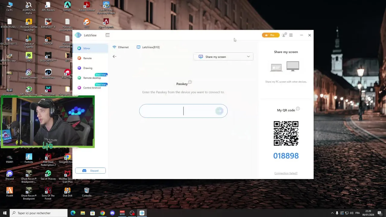
Task: Open the Corbeille recycle bin
Action: click(87, 192)
